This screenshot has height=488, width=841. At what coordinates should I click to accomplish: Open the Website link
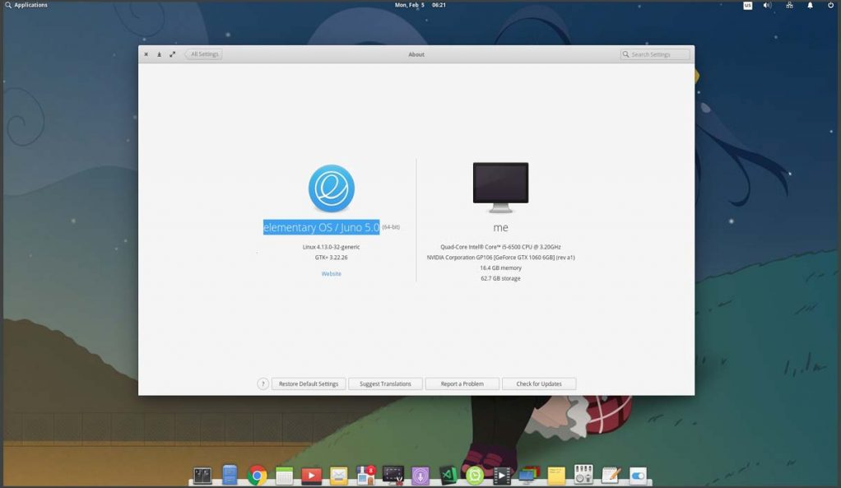point(332,273)
